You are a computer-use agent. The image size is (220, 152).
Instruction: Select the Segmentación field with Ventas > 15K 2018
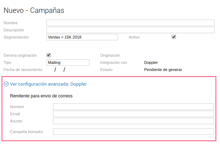82,37
